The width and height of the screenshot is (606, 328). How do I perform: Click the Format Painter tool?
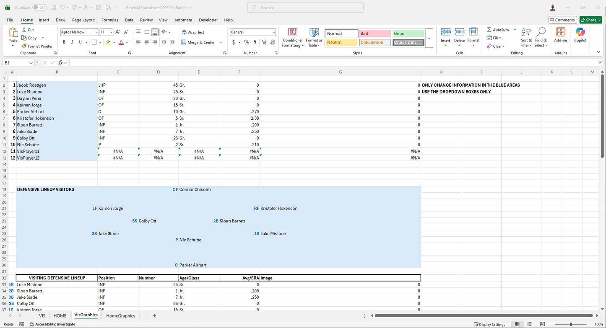(37, 46)
